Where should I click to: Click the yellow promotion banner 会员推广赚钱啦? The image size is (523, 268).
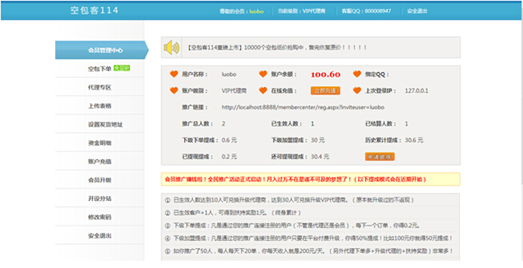(x=311, y=179)
